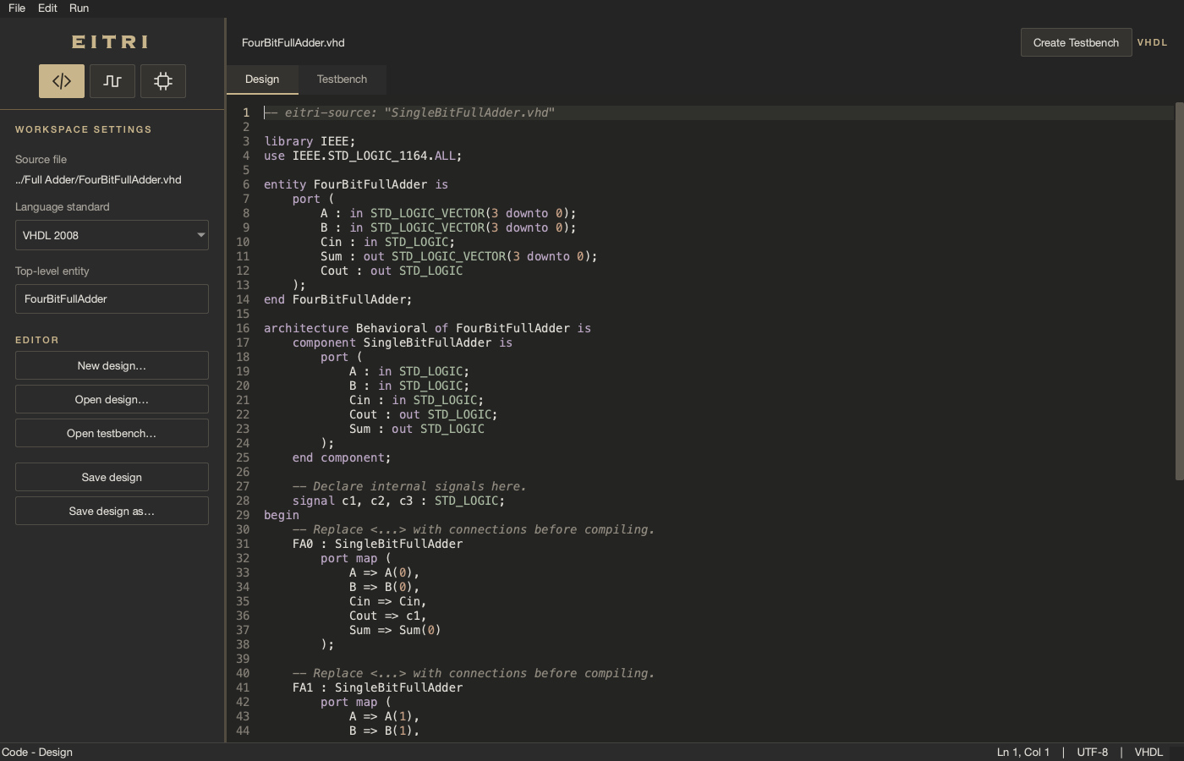Click the 'signal c1, c2, c3' line

(x=398, y=501)
